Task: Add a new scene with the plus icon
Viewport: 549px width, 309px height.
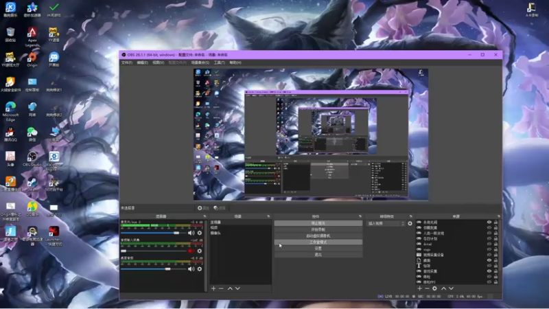Action: point(213,288)
